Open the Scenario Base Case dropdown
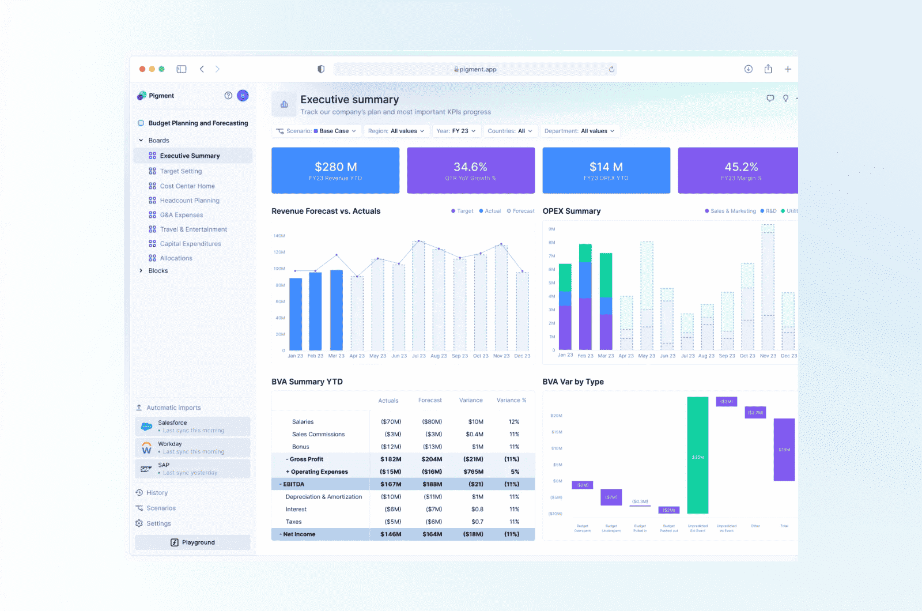922x611 pixels. point(316,131)
